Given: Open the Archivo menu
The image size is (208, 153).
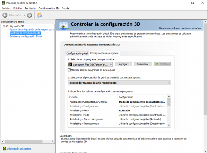Looking at the screenshot, I should pyautogui.click(x=6, y=8).
